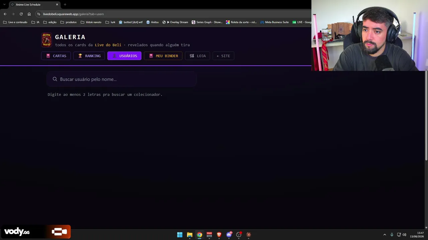Image resolution: width=428 pixels, height=240 pixels.
Task: Open the Series Graph bookmark
Action: tap(207, 22)
